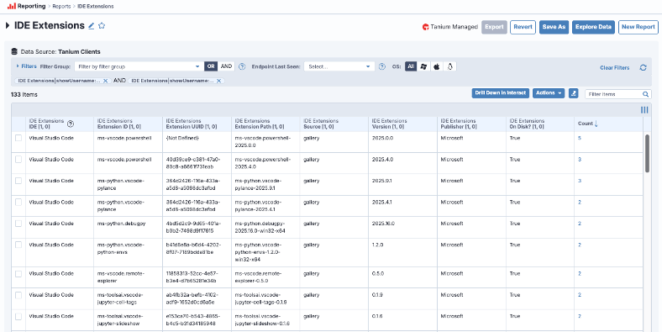Click Drill Down in Interact button

(x=501, y=93)
